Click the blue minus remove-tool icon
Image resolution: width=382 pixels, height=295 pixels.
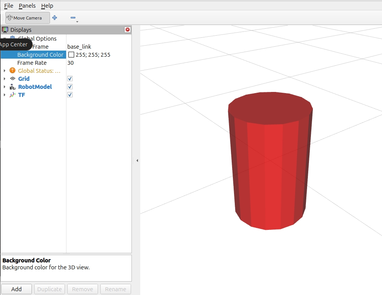(x=73, y=18)
